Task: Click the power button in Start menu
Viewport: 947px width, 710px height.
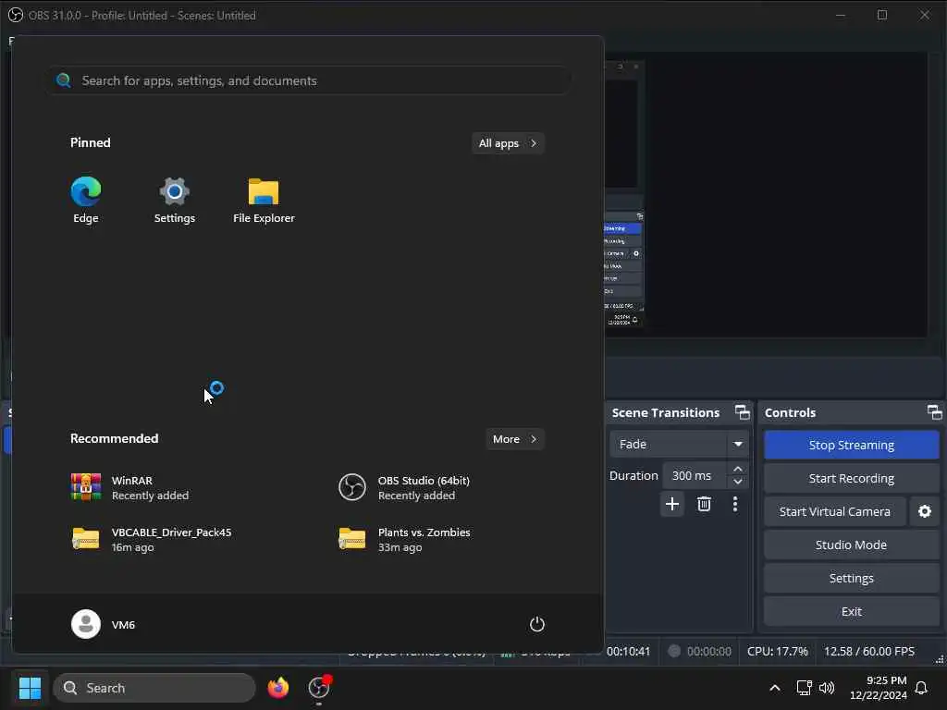Action: tap(537, 624)
